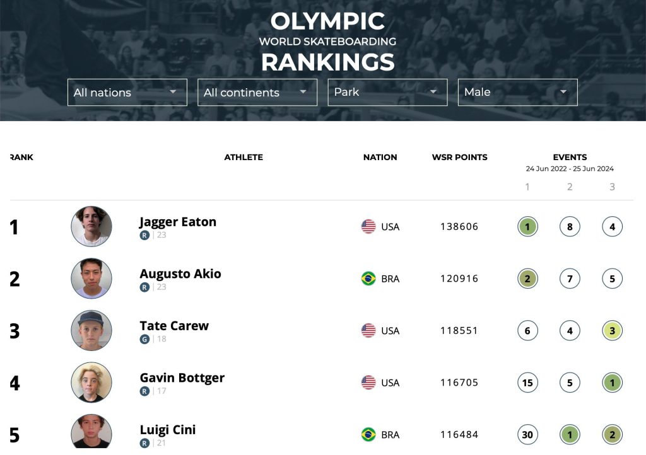This screenshot has width=646, height=455.
Task: Open Gavin Bottger's profile photo
Action: (x=91, y=383)
